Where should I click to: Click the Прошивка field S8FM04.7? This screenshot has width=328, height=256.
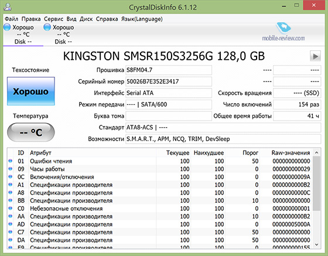169,70
